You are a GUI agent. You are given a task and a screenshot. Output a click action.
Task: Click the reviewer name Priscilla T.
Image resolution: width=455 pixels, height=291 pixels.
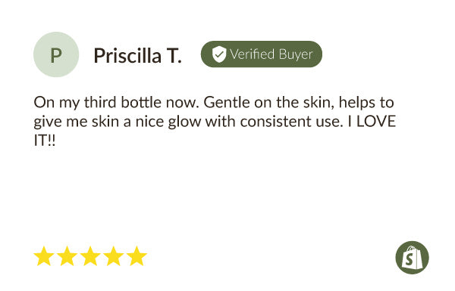click(x=137, y=55)
